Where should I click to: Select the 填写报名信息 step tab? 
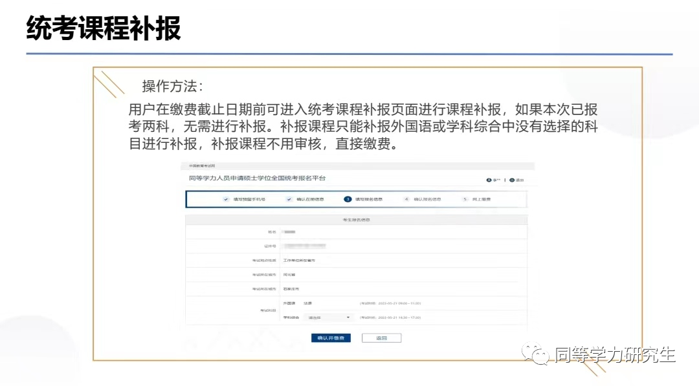368,199
